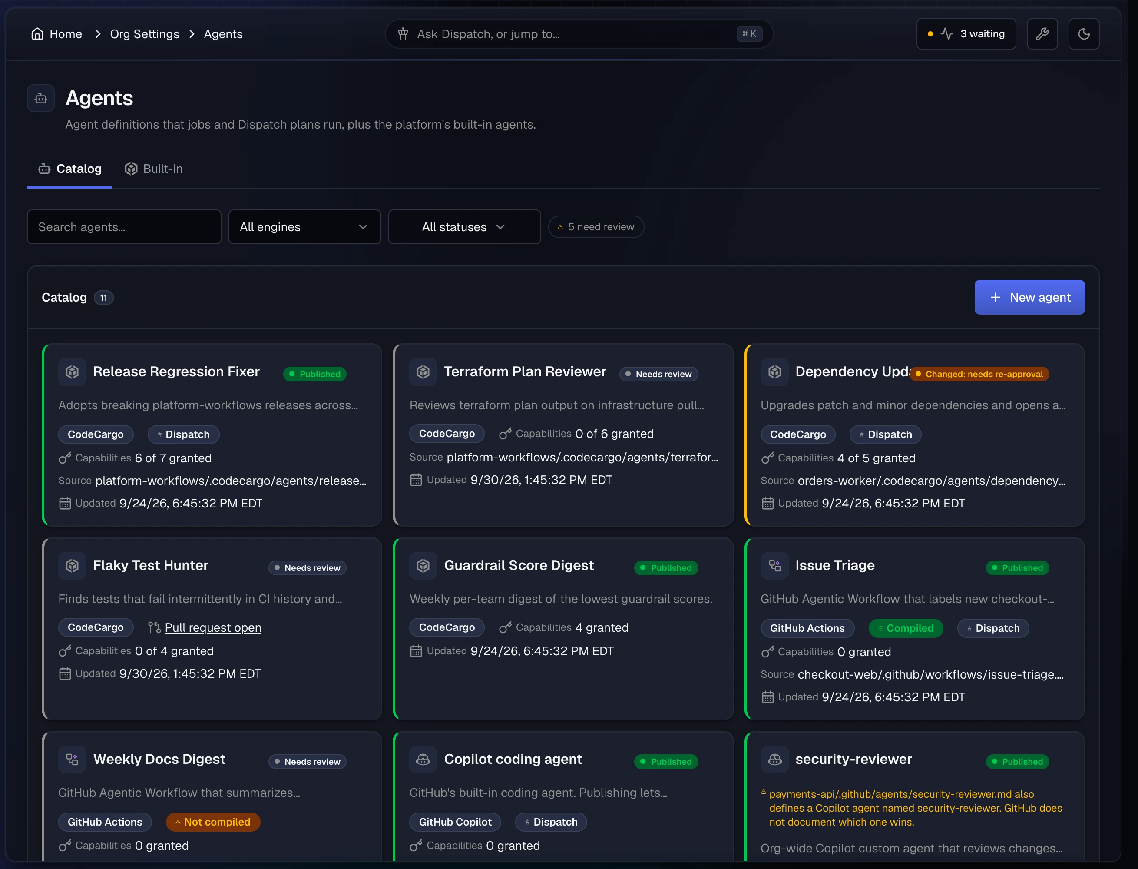Open the 3 waiting status button
1138x869 pixels.
coord(966,34)
